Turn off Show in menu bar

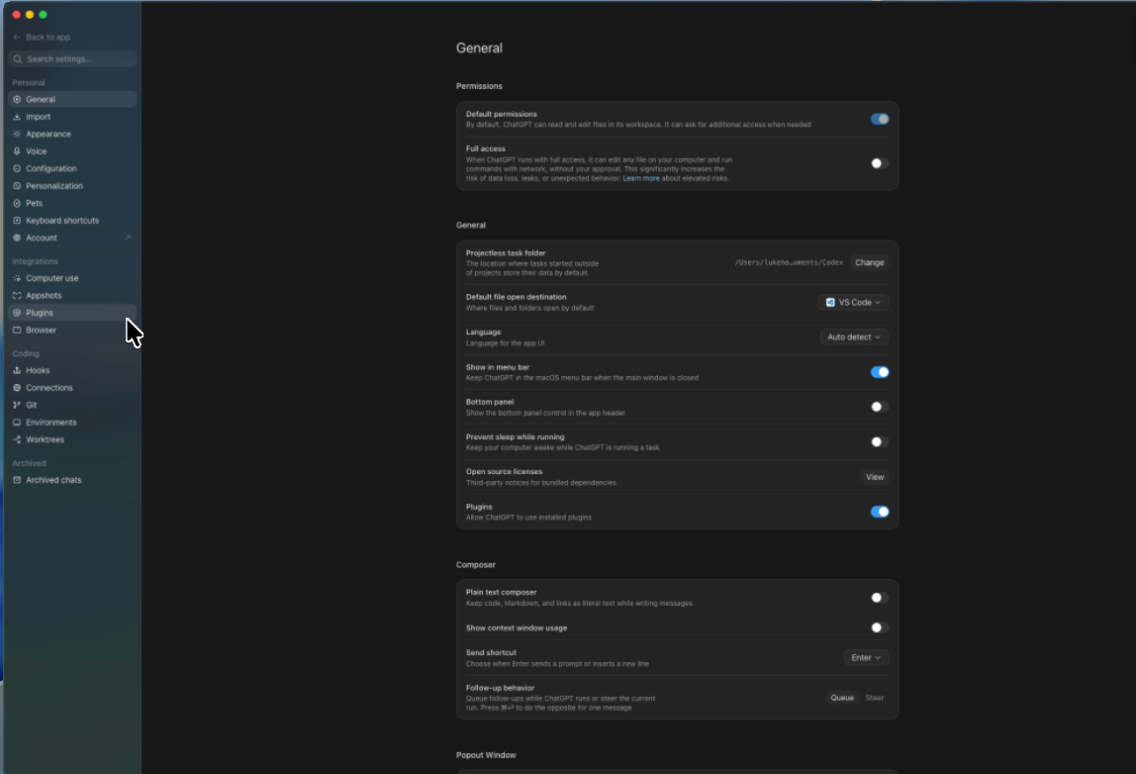(x=880, y=372)
